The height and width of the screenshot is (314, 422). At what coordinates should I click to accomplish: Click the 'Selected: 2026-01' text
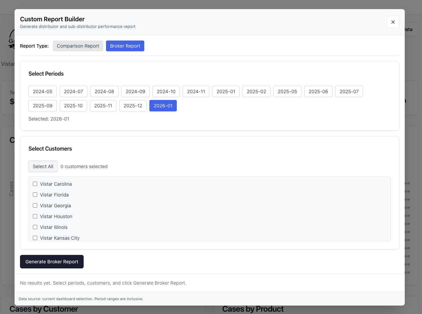pos(49,119)
